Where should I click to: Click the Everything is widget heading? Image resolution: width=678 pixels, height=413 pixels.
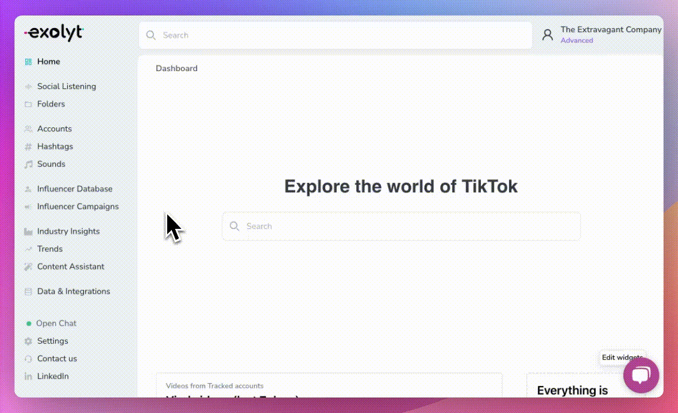[x=572, y=391]
